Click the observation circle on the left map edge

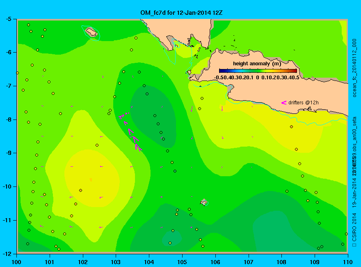click(17, 73)
